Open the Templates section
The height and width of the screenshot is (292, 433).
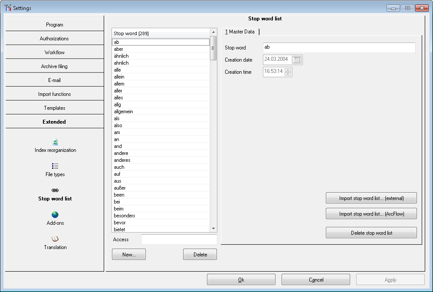pos(54,108)
